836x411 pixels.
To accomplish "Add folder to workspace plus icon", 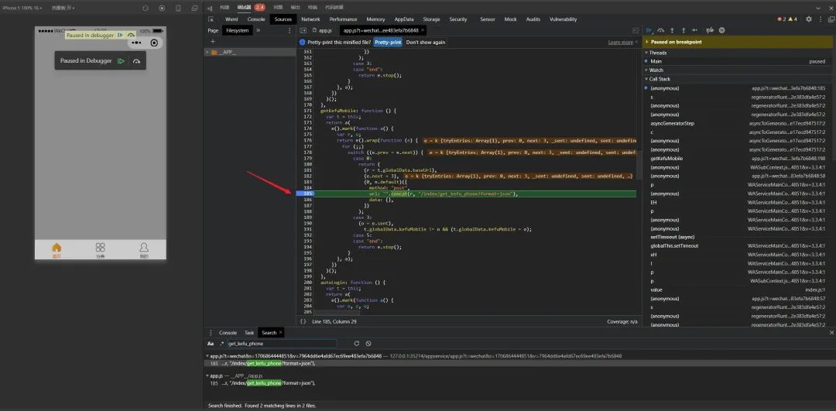I will 213,42.
